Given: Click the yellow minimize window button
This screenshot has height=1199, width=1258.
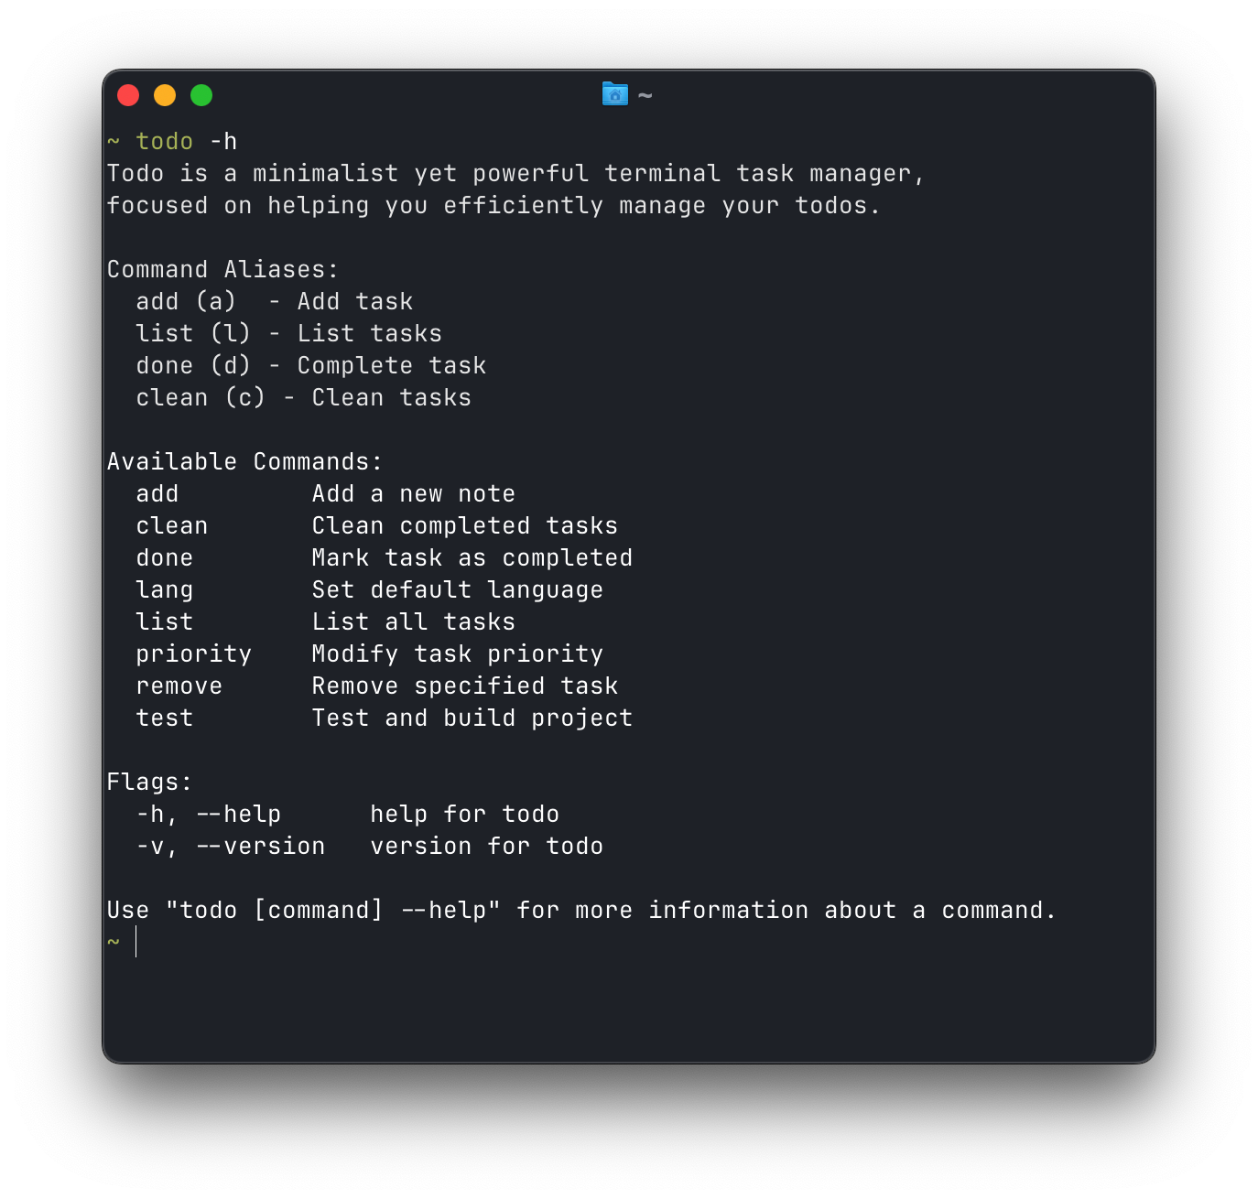Looking at the screenshot, I should point(165,95).
